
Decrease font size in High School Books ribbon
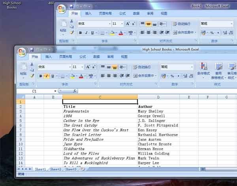click(x=94, y=67)
